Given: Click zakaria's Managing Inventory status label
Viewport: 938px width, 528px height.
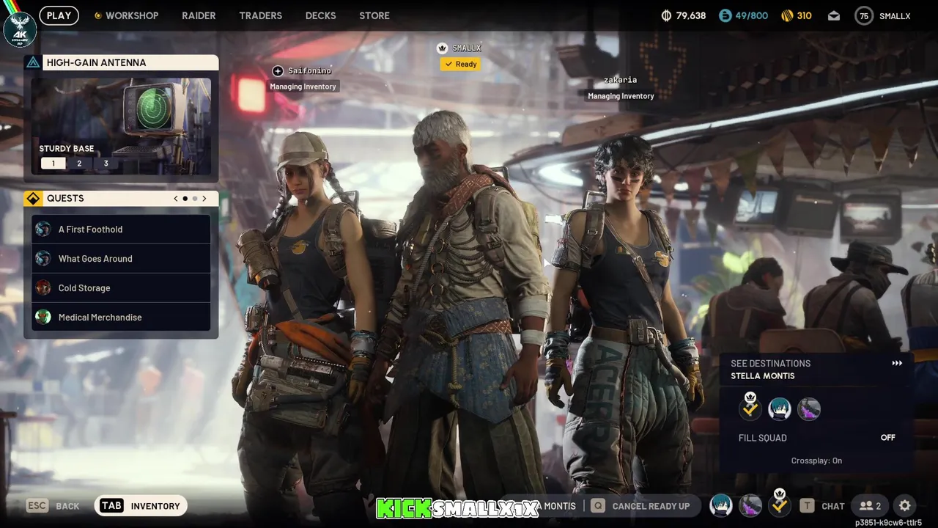Looking at the screenshot, I should [x=621, y=96].
